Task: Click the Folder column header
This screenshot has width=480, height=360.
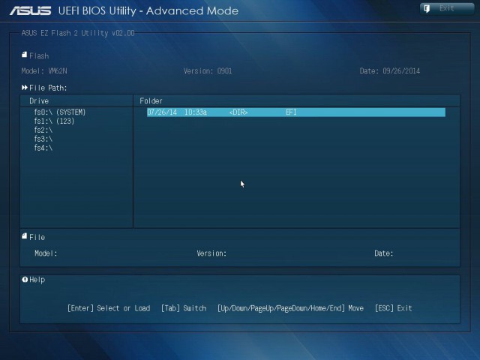Action: pyautogui.click(x=151, y=100)
